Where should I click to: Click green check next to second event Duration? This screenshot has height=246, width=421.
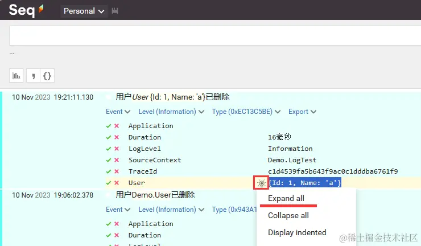109,235
